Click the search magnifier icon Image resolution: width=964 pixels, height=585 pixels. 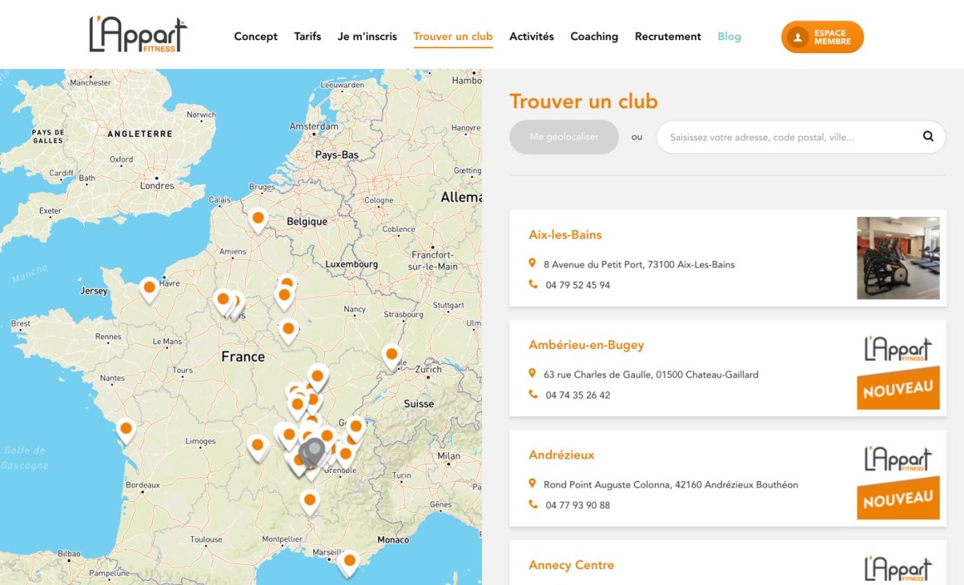coord(927,136)
